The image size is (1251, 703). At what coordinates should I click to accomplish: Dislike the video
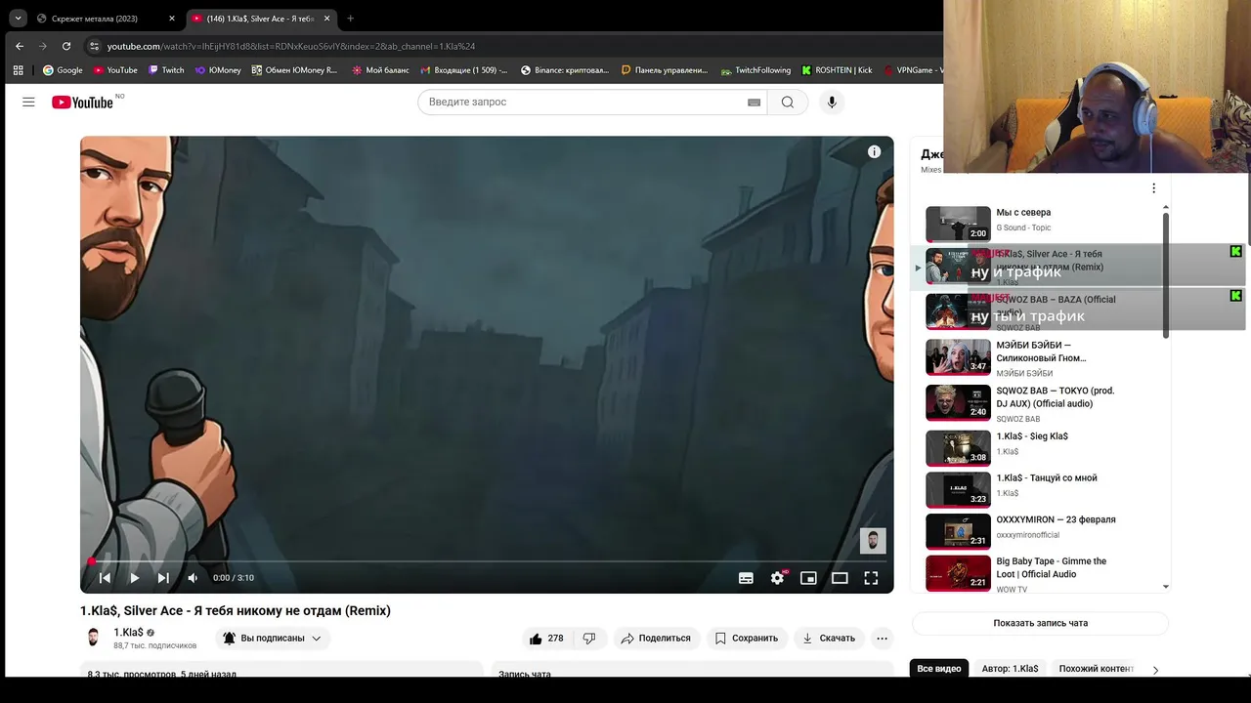[589, 639]
